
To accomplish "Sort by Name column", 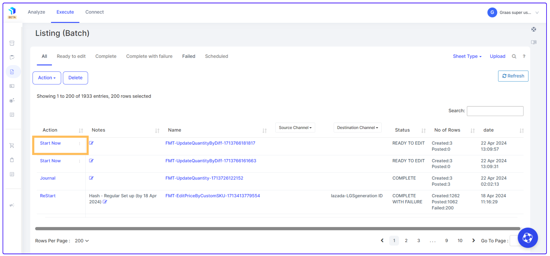I will click(x=265, y=130).
